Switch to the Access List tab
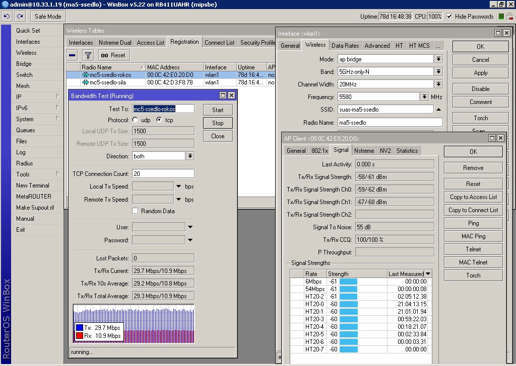The width and height of the screenshot is (516, 366). click(151, 43)
